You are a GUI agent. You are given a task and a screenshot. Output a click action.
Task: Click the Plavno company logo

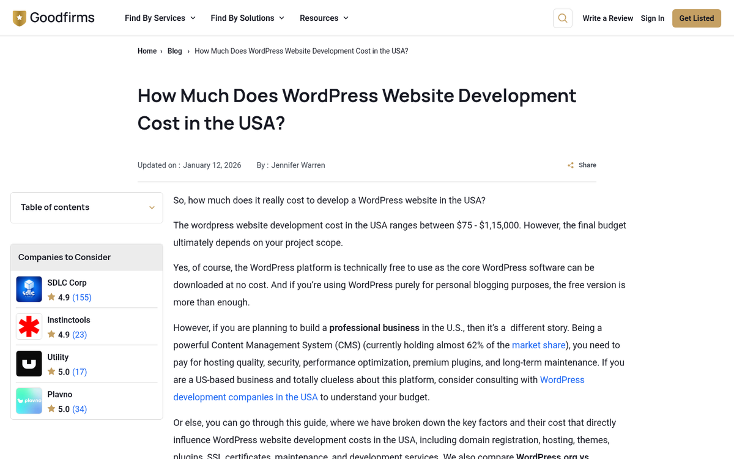tap(29, 401)
